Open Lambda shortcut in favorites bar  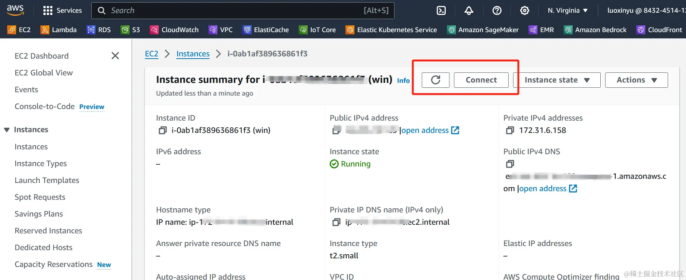[x=58, y=30]
